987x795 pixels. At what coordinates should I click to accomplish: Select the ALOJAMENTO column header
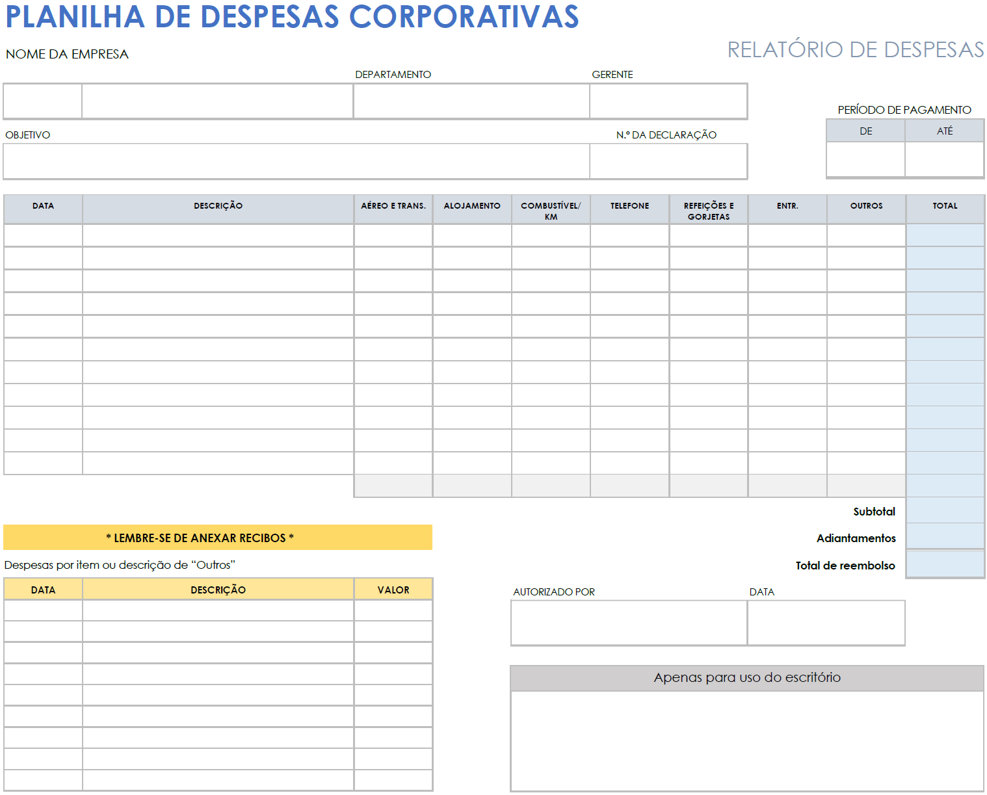[x=471, y=208]
